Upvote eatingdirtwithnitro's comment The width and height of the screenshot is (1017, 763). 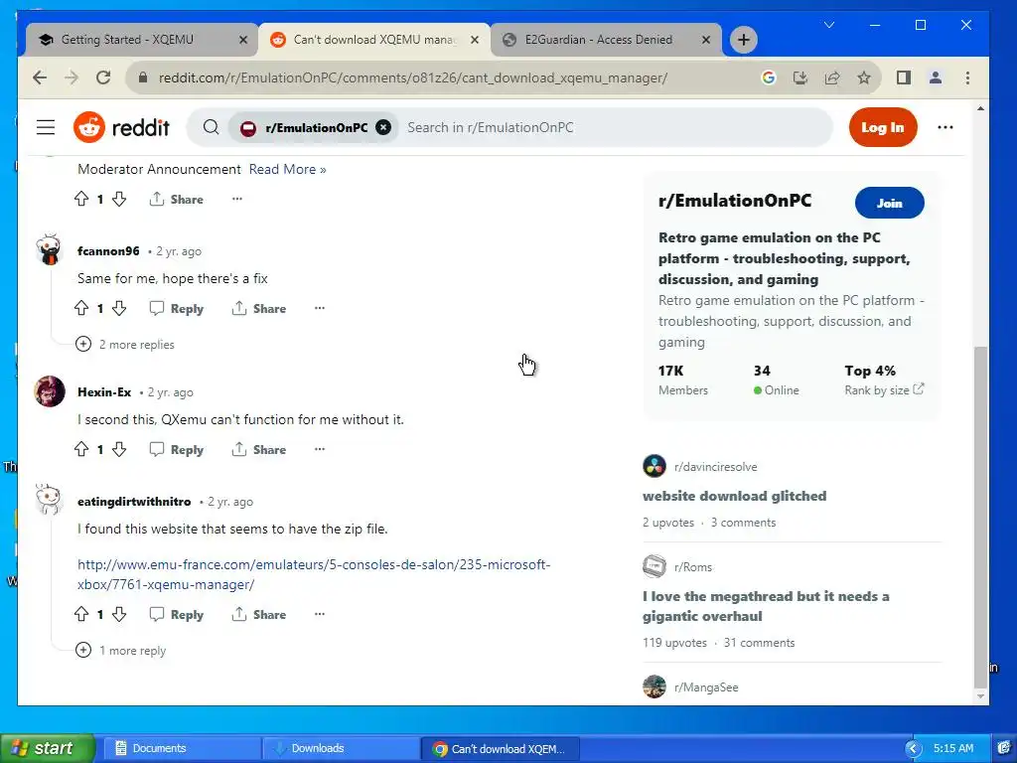81,614
